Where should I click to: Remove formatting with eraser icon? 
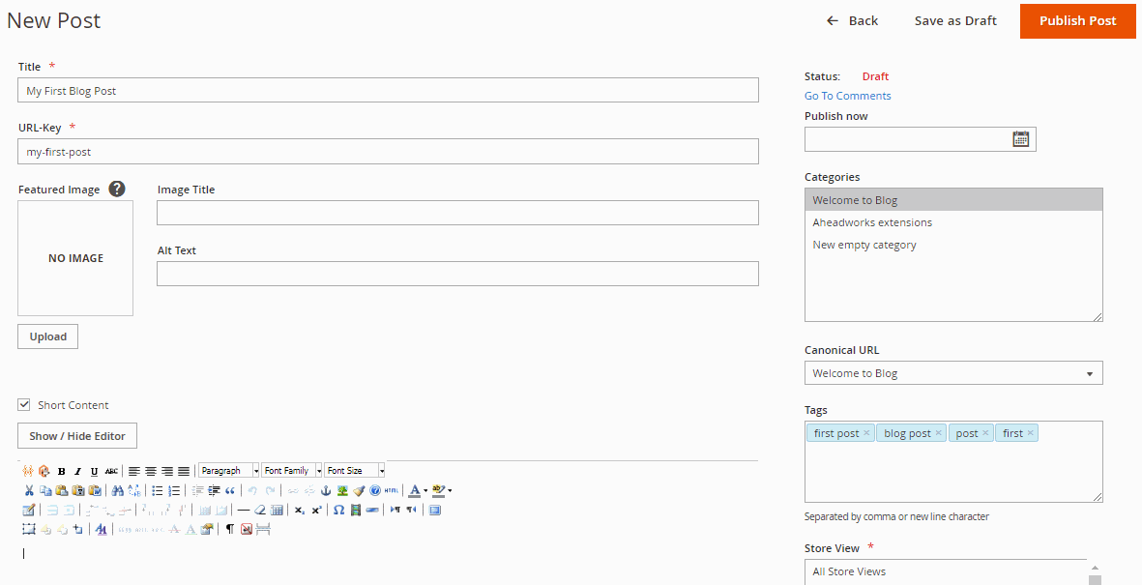(x=260, y=510)
